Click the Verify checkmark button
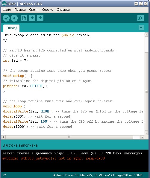The height and width of the screenshot is (178, 150). point(6,18)
